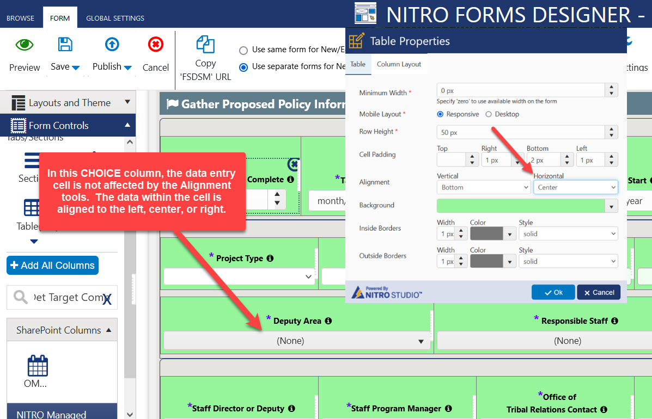This screenshot has width=652, height=419.
Task: Click the Row Height input field
Action: click(x=521, y=132)
